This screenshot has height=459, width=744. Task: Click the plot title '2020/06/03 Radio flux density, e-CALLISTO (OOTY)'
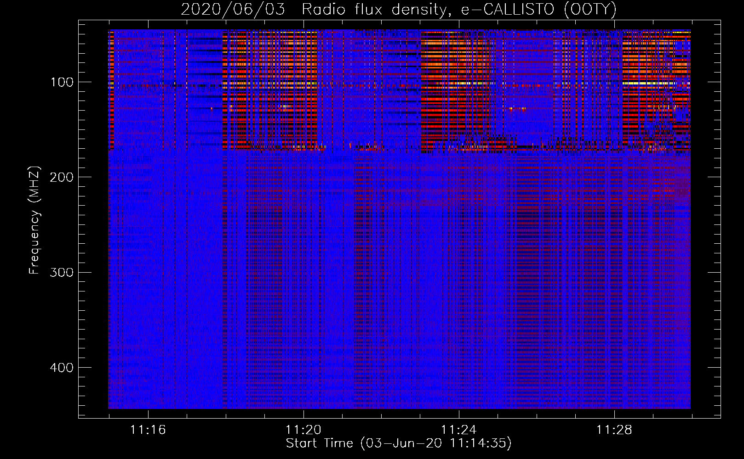tap(398, 9)
